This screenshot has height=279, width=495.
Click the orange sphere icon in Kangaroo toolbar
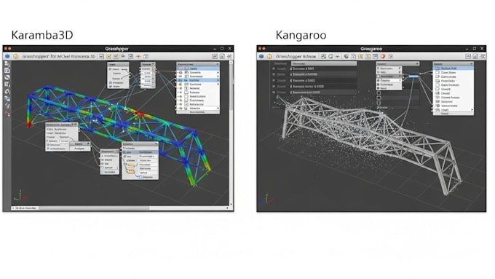click(383, 56)
